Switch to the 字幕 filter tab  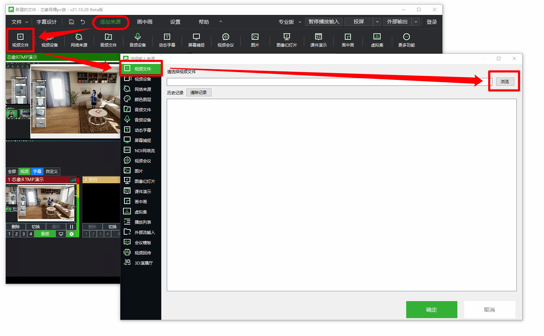(x=37, y=171)
